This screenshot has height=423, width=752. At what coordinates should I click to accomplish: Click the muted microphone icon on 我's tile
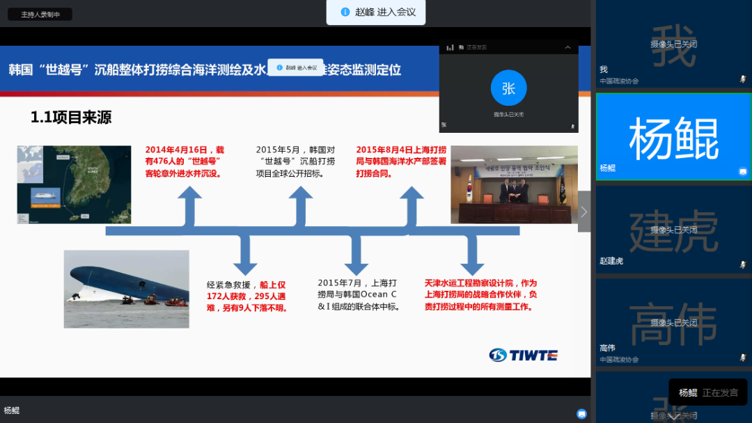(x=743, y=79)
